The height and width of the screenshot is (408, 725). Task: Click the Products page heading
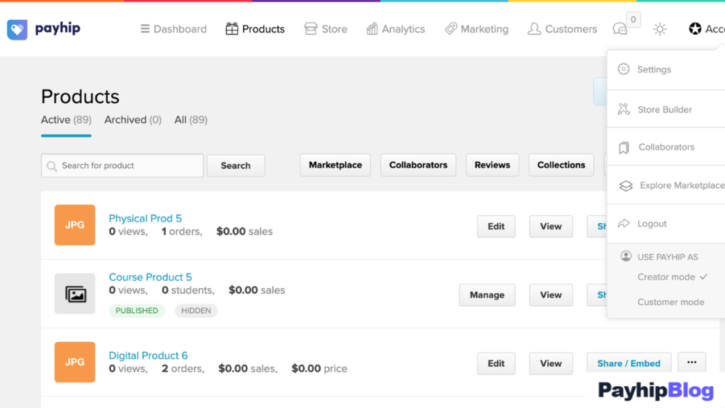pyautogui.click(x=80, y=96)
